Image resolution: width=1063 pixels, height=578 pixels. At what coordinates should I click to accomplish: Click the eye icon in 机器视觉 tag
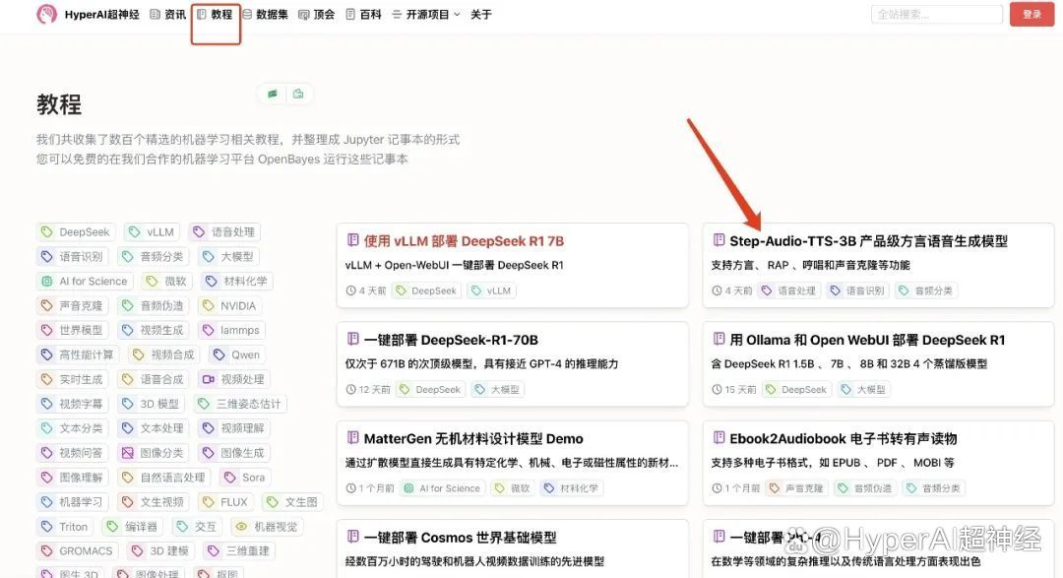[x=241, y=527]
